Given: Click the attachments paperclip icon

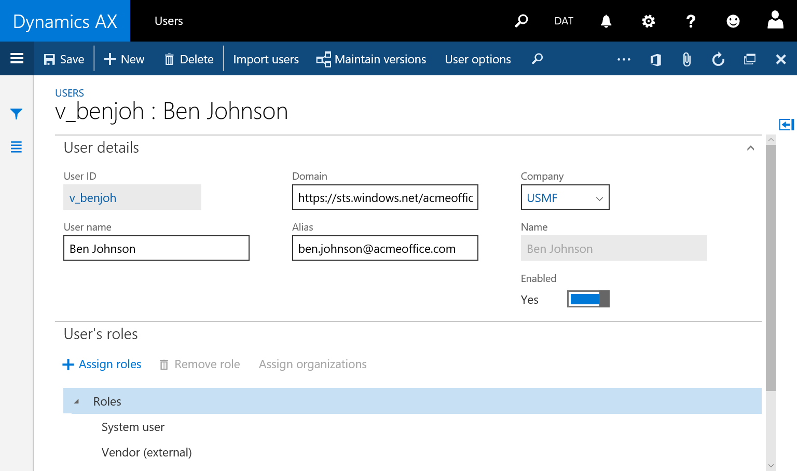Looking at the screenshot, I should (x=686, y=59).
